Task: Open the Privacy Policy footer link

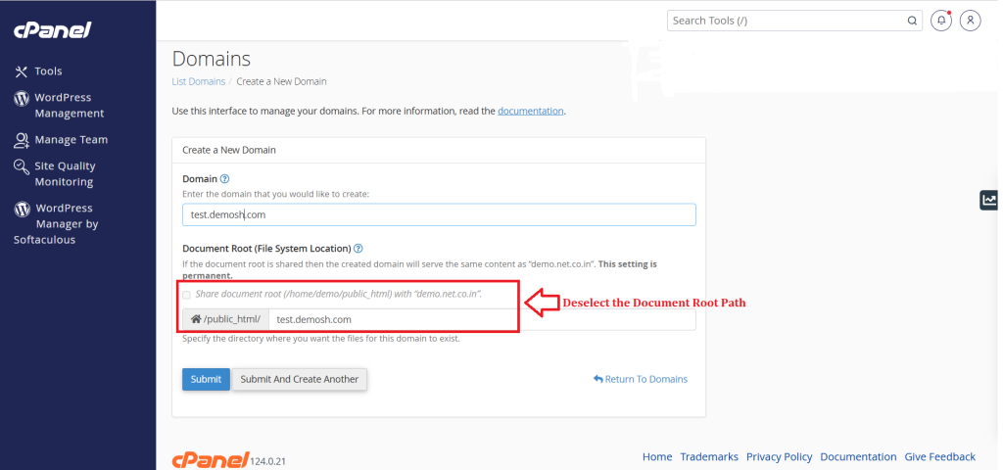Action: click(x=779, y=456)
